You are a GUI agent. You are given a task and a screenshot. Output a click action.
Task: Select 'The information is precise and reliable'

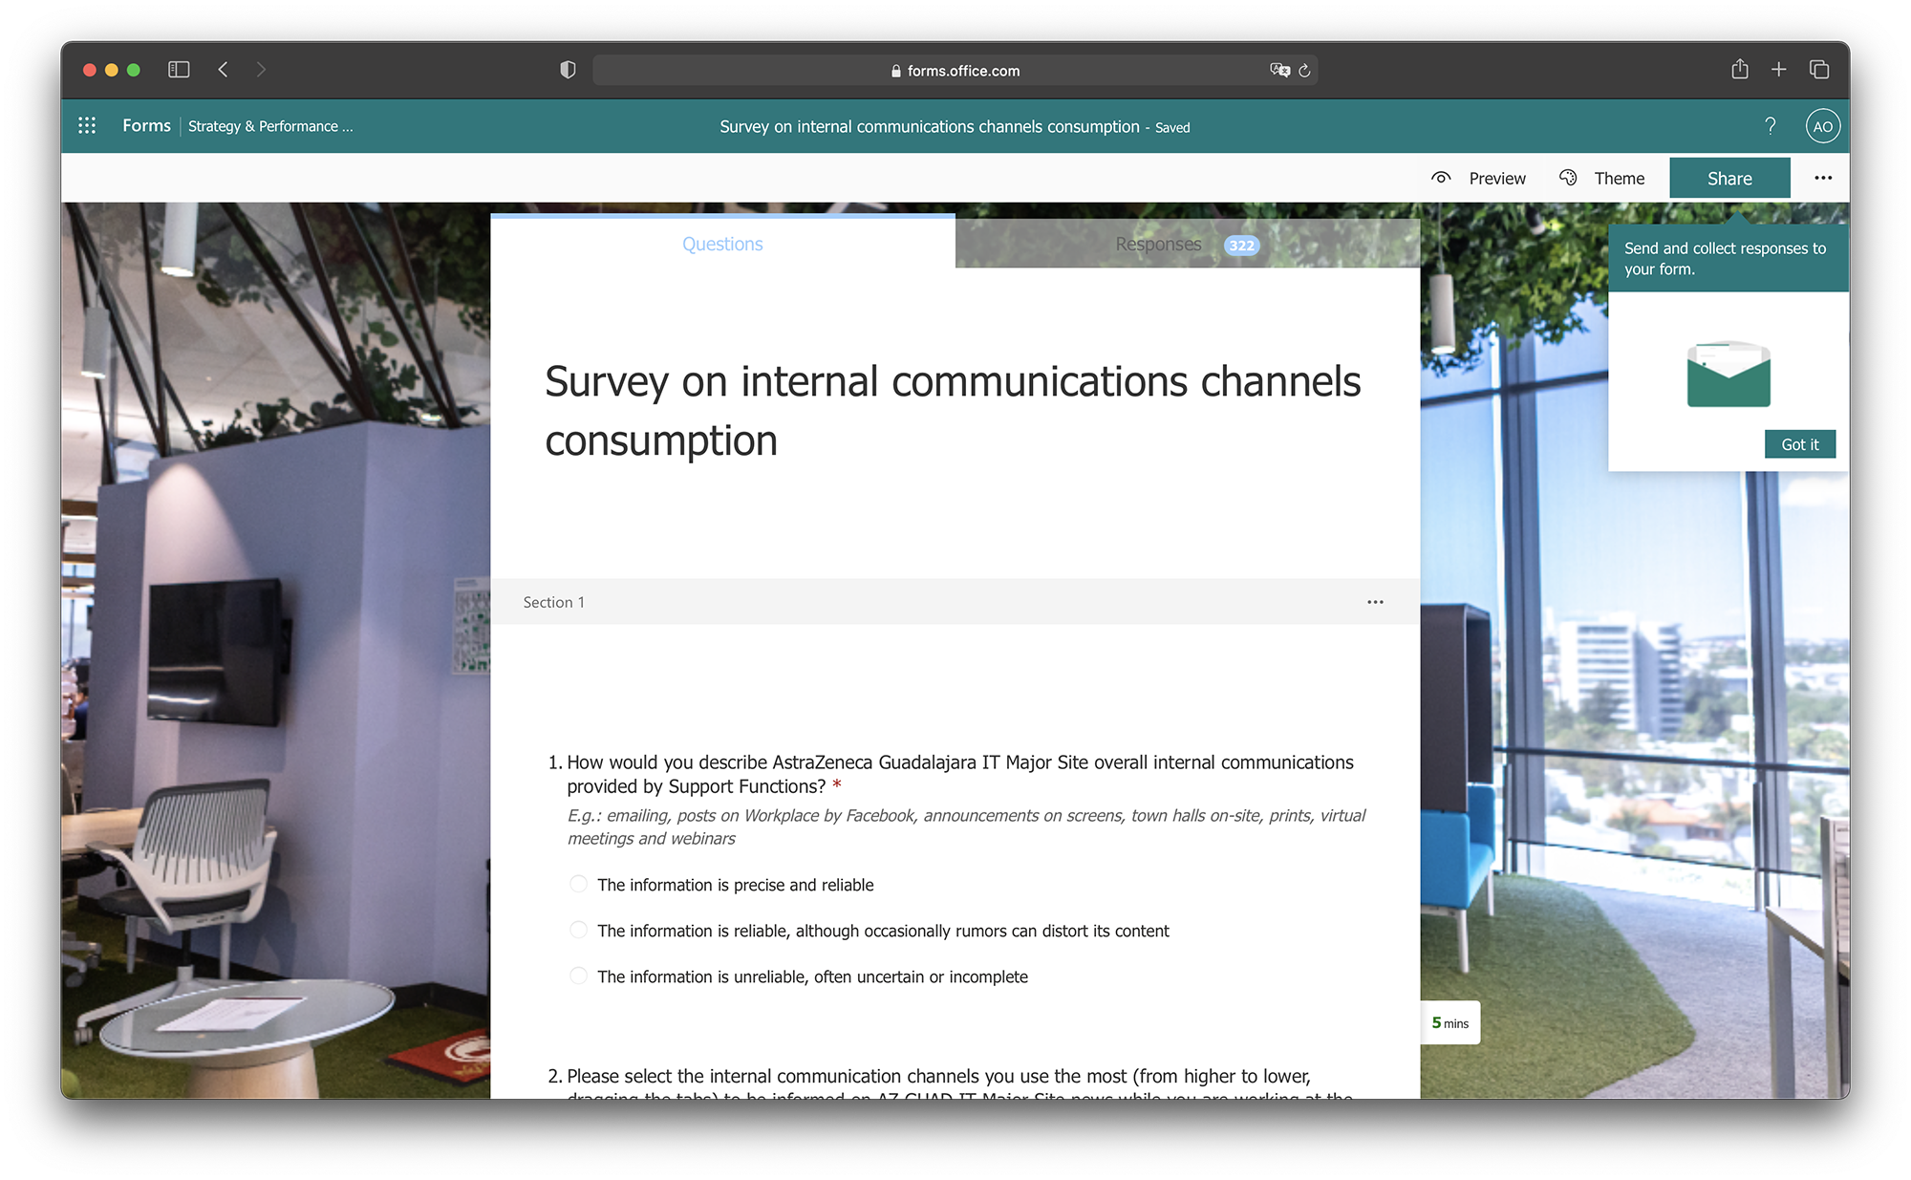[578, 884]
